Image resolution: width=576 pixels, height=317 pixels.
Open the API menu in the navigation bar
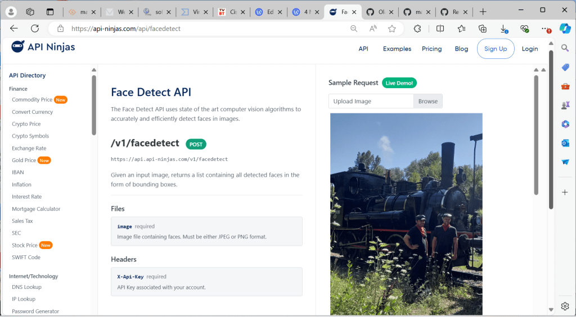(363, 49)
